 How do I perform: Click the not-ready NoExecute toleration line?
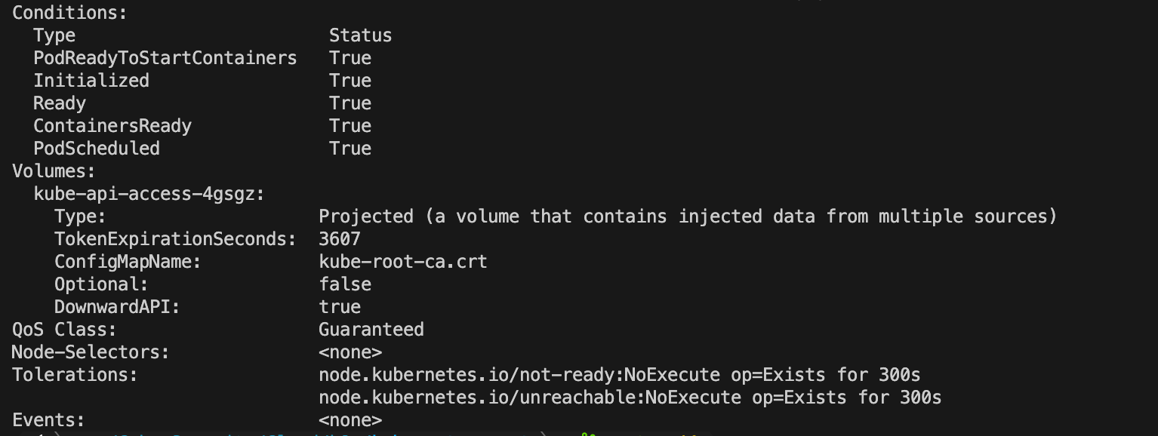[x=619, y=375]
